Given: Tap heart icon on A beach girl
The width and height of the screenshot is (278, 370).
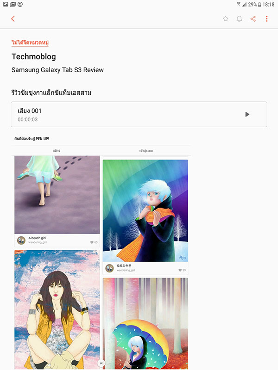Looking at the screenshot, I should [x=92, y=242].
